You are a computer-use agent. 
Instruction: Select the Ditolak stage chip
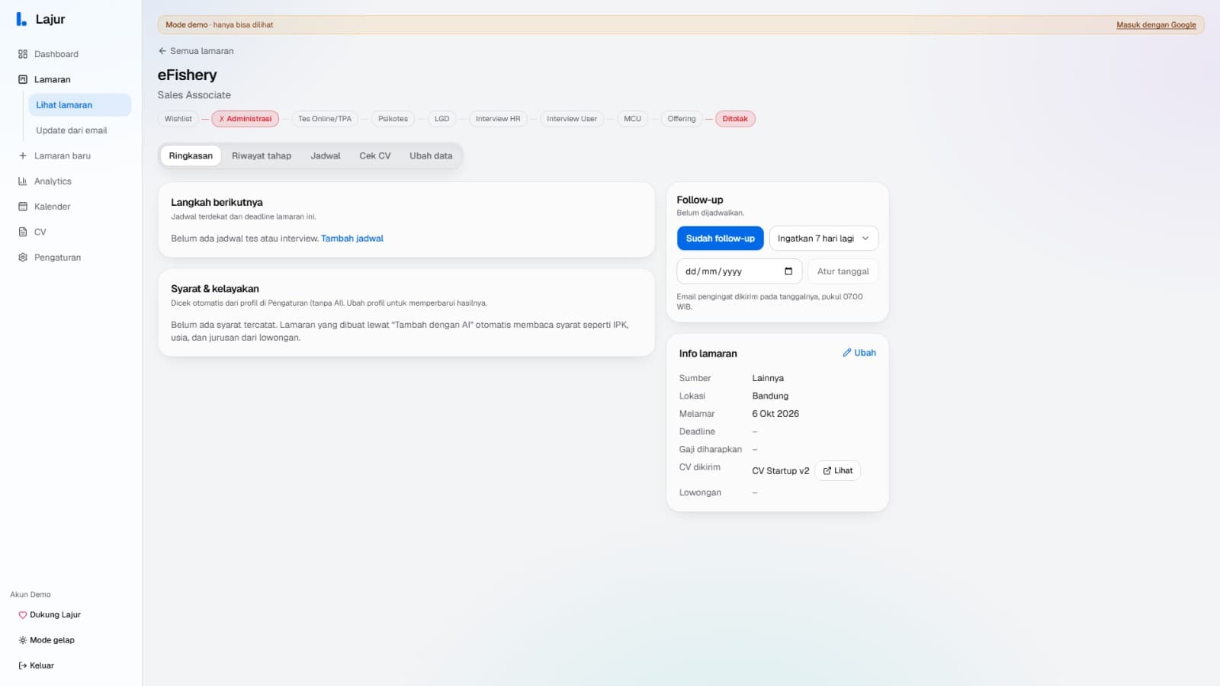point(735,119)
